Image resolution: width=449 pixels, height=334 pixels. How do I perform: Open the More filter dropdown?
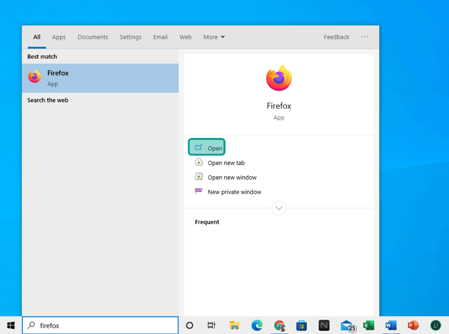(x=214, y=37)
